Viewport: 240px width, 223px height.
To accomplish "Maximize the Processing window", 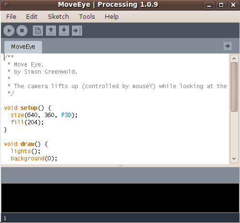I will pos(221,5).
